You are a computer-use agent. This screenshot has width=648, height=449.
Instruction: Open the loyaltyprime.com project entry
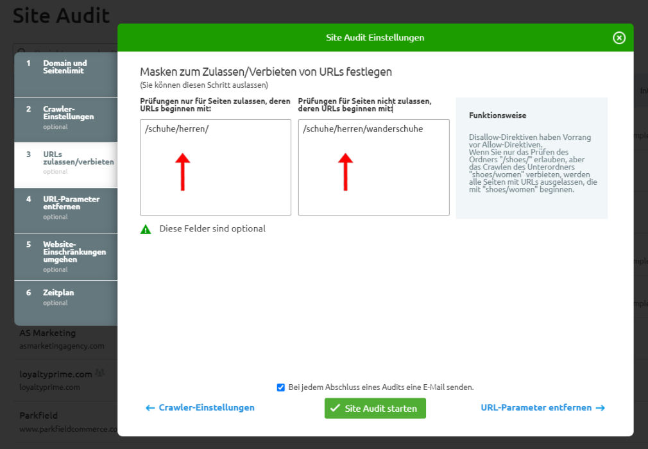click(55, 374)
